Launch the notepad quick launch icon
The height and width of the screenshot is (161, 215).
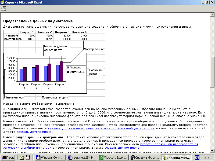(x=21, y=158)
